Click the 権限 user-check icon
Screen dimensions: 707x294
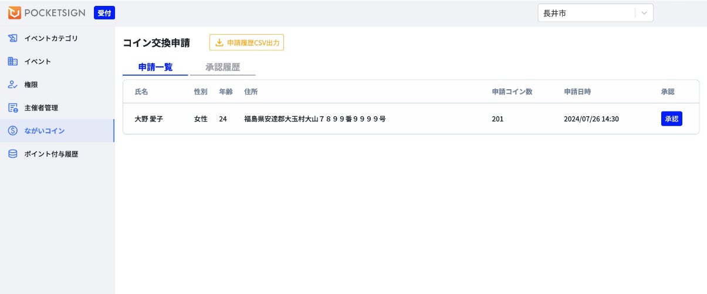coord(13,85)
